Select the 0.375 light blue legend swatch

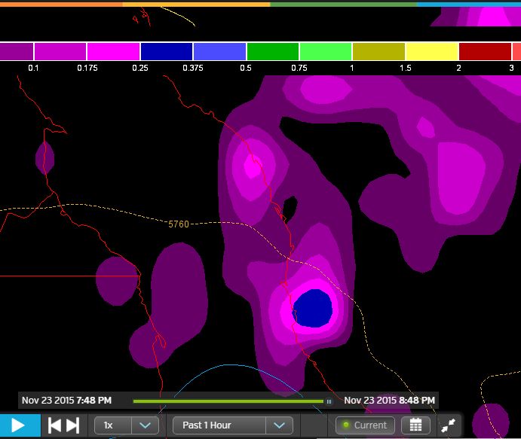[x=219, y=51]
